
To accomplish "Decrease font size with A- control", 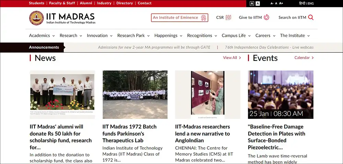I will [272, 3].
